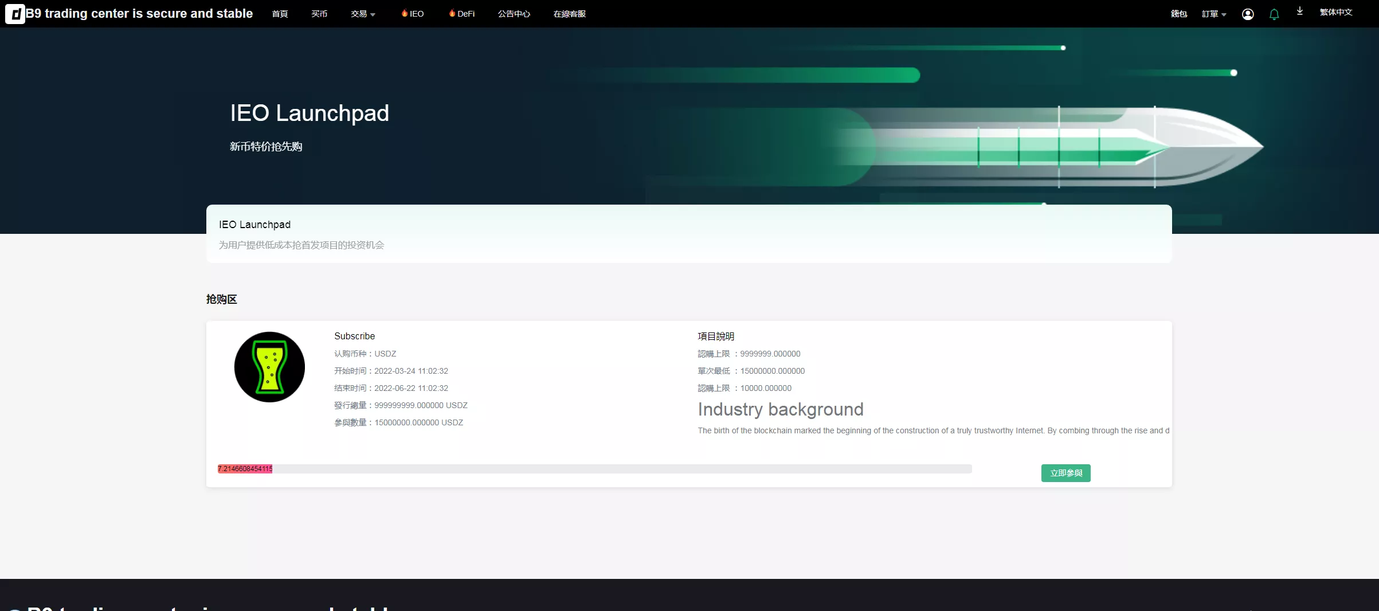
Task: Open the 錢包 wallet link
Action: pos(1178,14)
